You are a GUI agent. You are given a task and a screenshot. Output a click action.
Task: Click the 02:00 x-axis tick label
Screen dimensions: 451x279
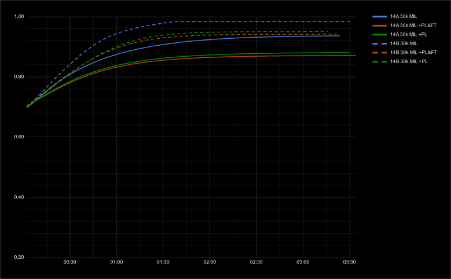[x=210, y=263]
